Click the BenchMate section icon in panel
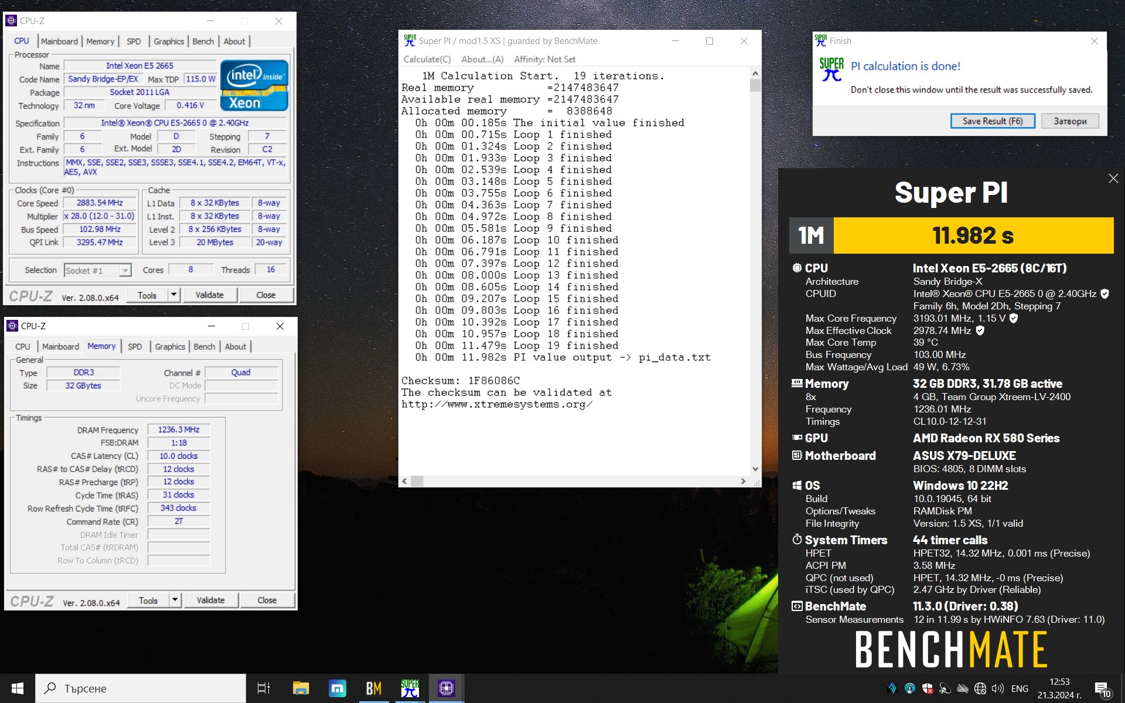Image resolution: width=1125 pixels, height=703 pixels. click(797, 606)
